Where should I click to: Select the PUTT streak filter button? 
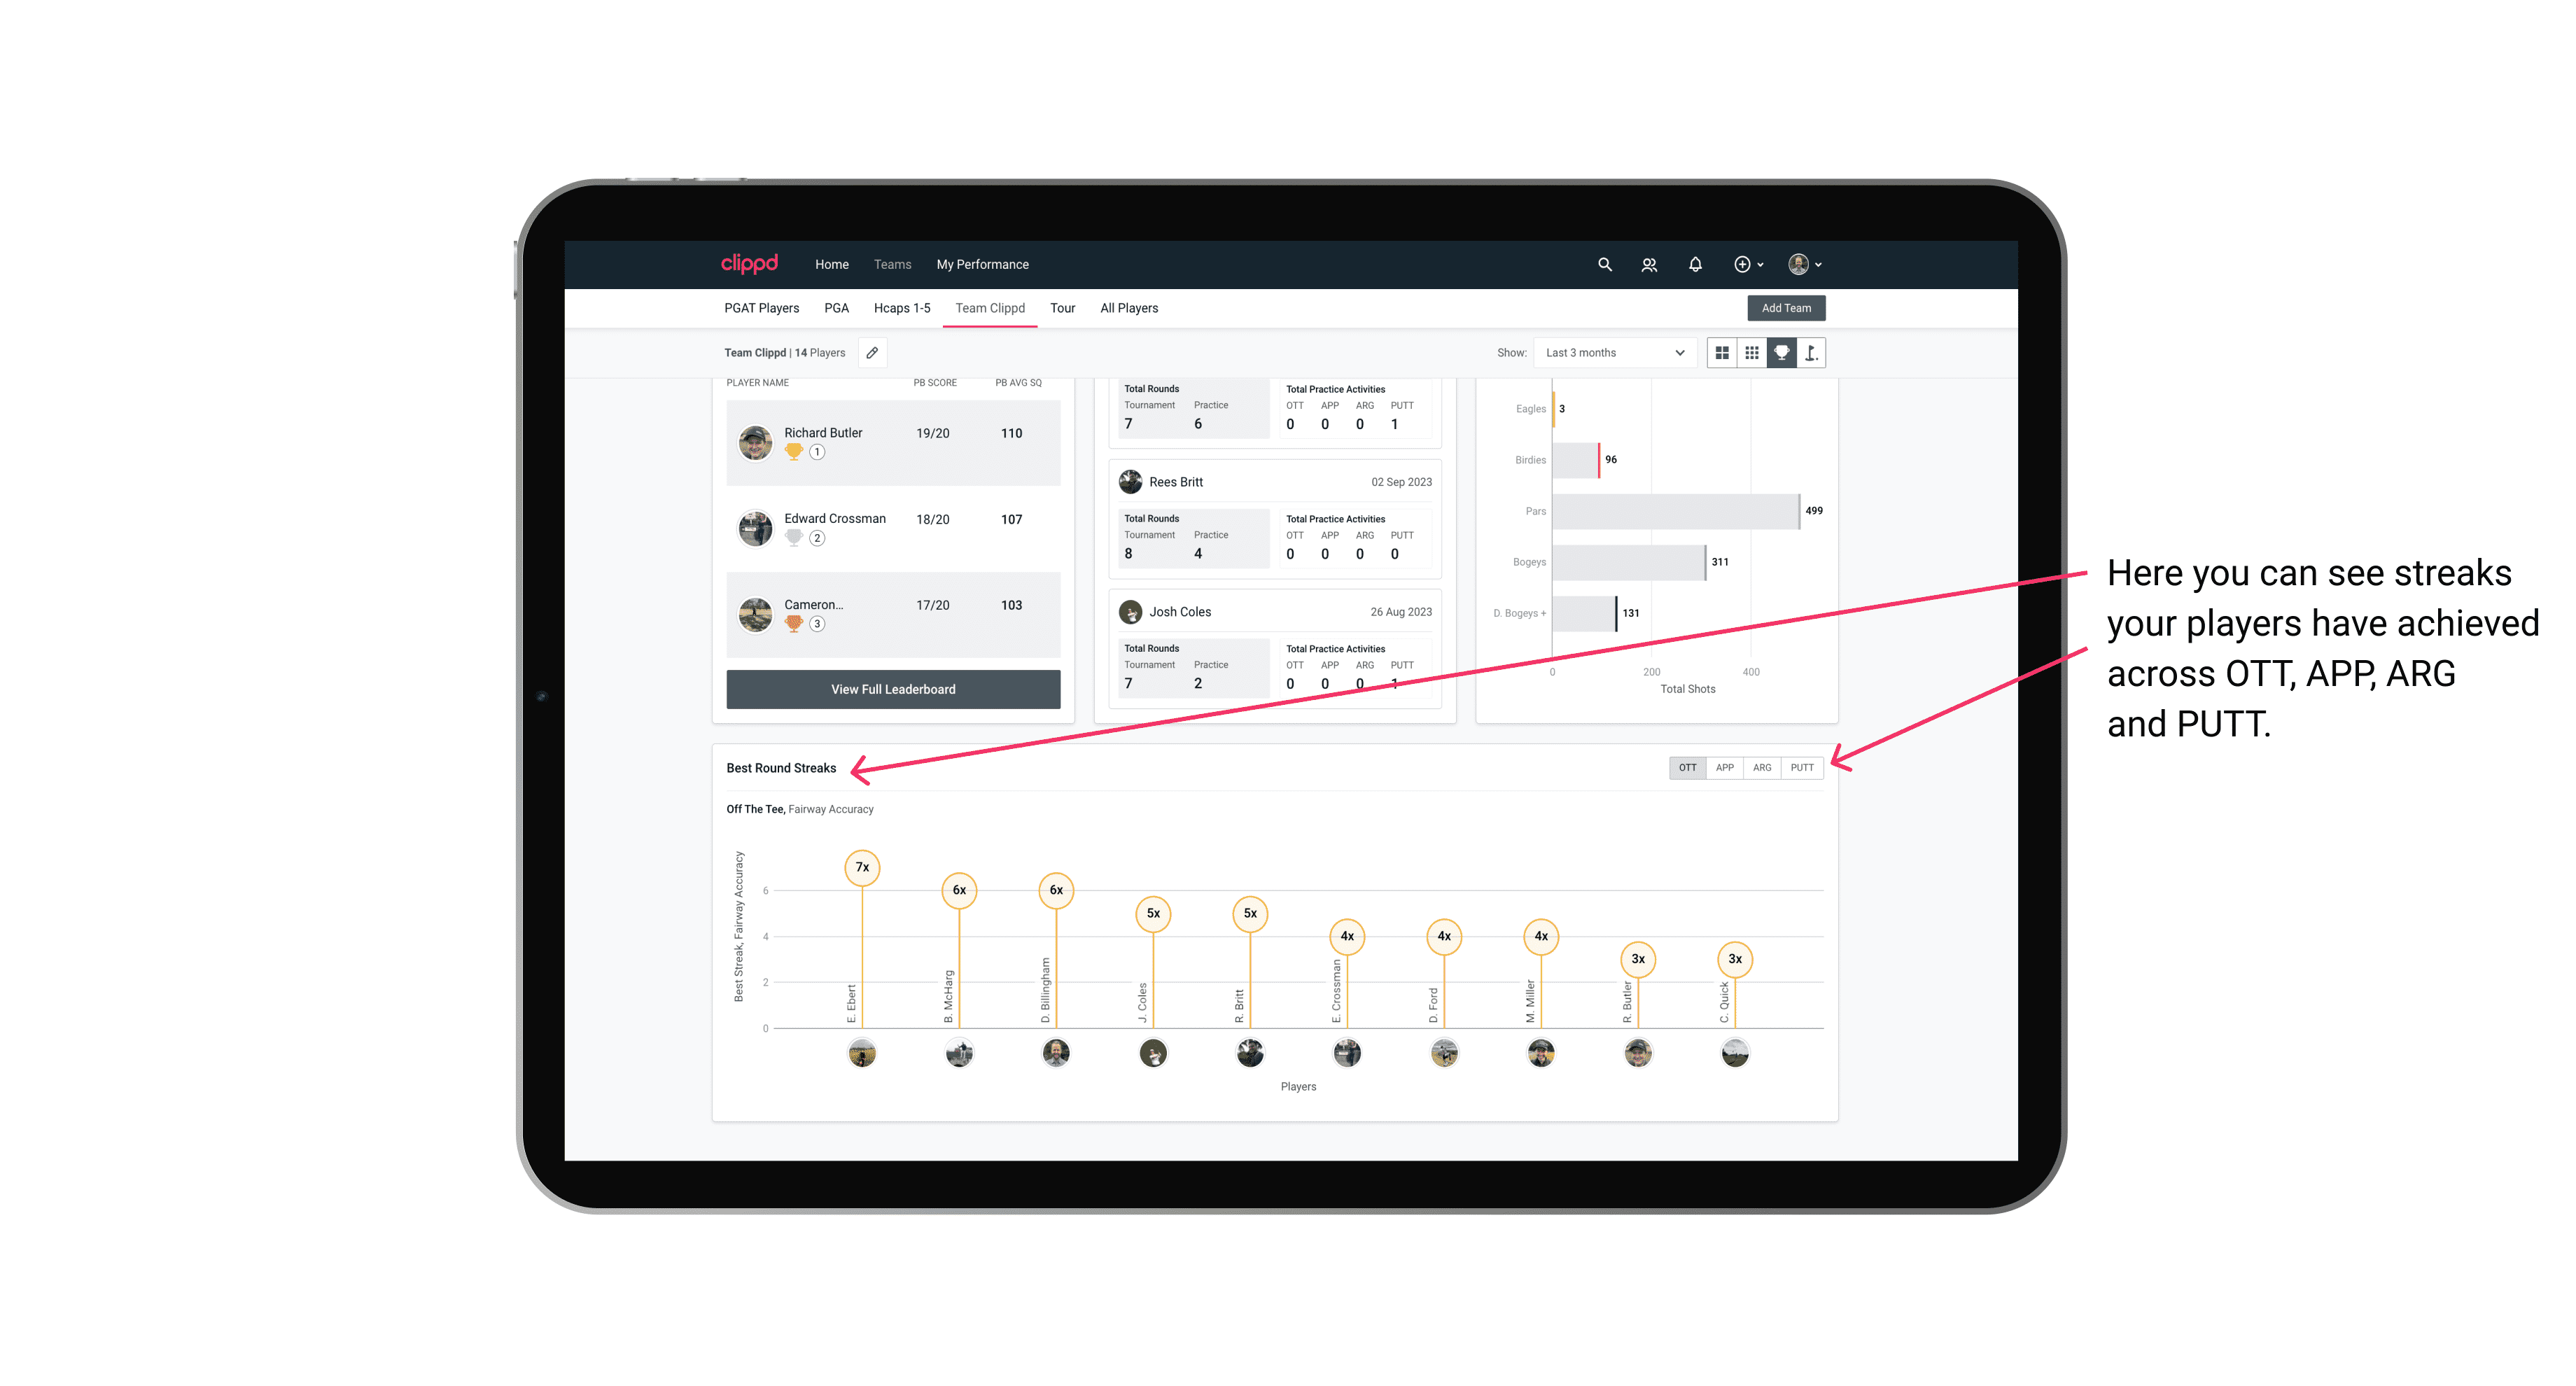click(1803, 766)
